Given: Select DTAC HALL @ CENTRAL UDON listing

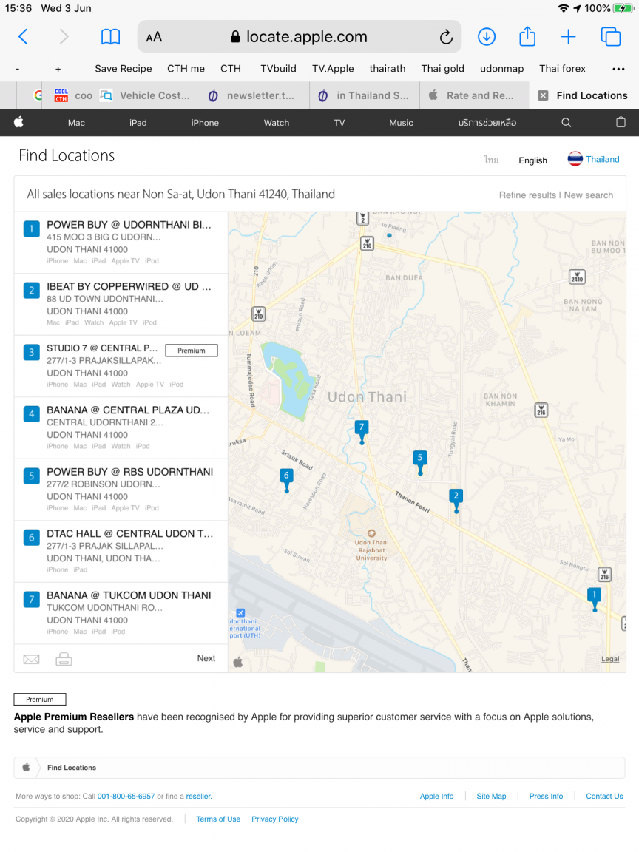Looking at the screenshot, I should pos(121,552).
